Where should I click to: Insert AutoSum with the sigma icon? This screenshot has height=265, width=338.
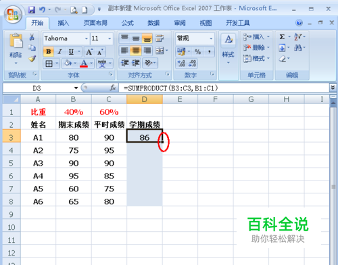coord(282,37)
